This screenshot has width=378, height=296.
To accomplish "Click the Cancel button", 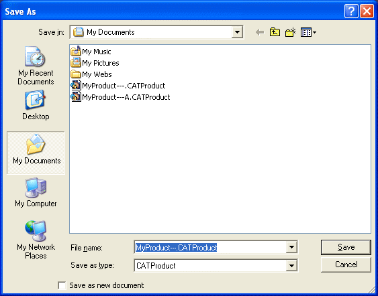I will point(346,265).
